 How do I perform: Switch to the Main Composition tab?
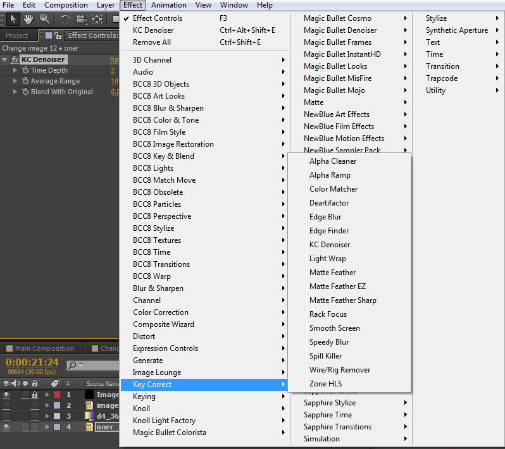44,348
